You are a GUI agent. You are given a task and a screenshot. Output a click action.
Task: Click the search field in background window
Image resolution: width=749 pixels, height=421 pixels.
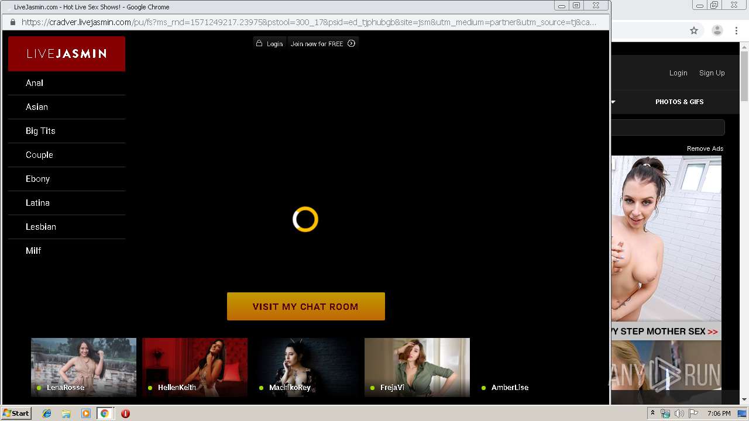(668, 127)
